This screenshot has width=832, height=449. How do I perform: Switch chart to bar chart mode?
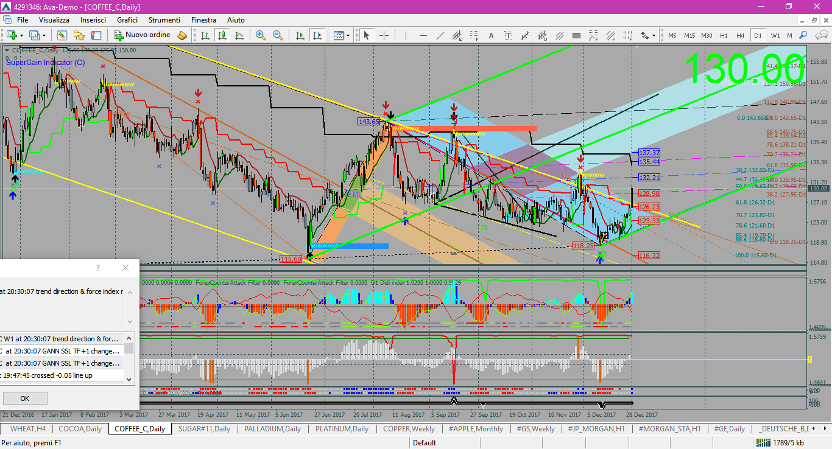(205, 35)
